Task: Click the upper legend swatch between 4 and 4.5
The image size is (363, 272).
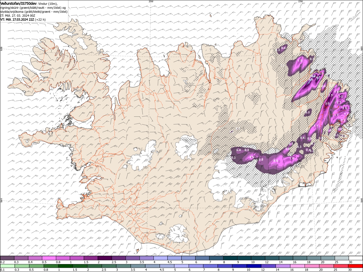Action: (160, 258)
